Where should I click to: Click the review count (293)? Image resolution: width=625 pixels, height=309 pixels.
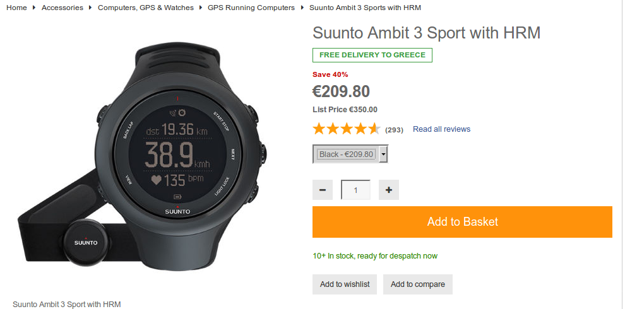click(x=394, y=130)
